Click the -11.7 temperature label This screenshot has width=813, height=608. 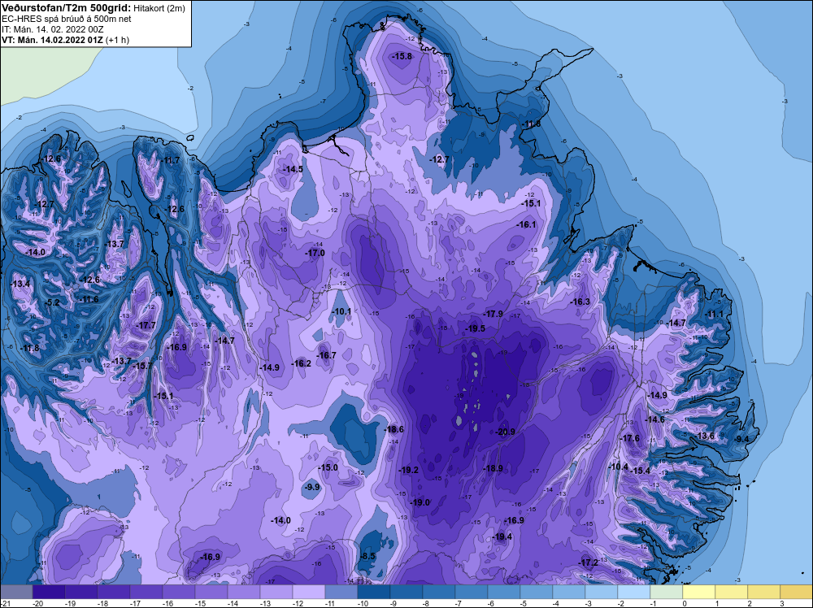[x=170, y=160]
